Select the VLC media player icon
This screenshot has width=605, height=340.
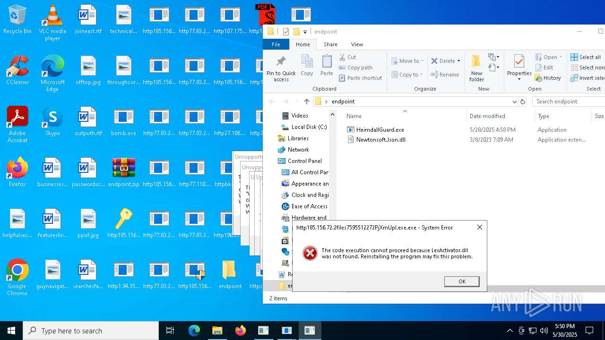coord(52,23)
